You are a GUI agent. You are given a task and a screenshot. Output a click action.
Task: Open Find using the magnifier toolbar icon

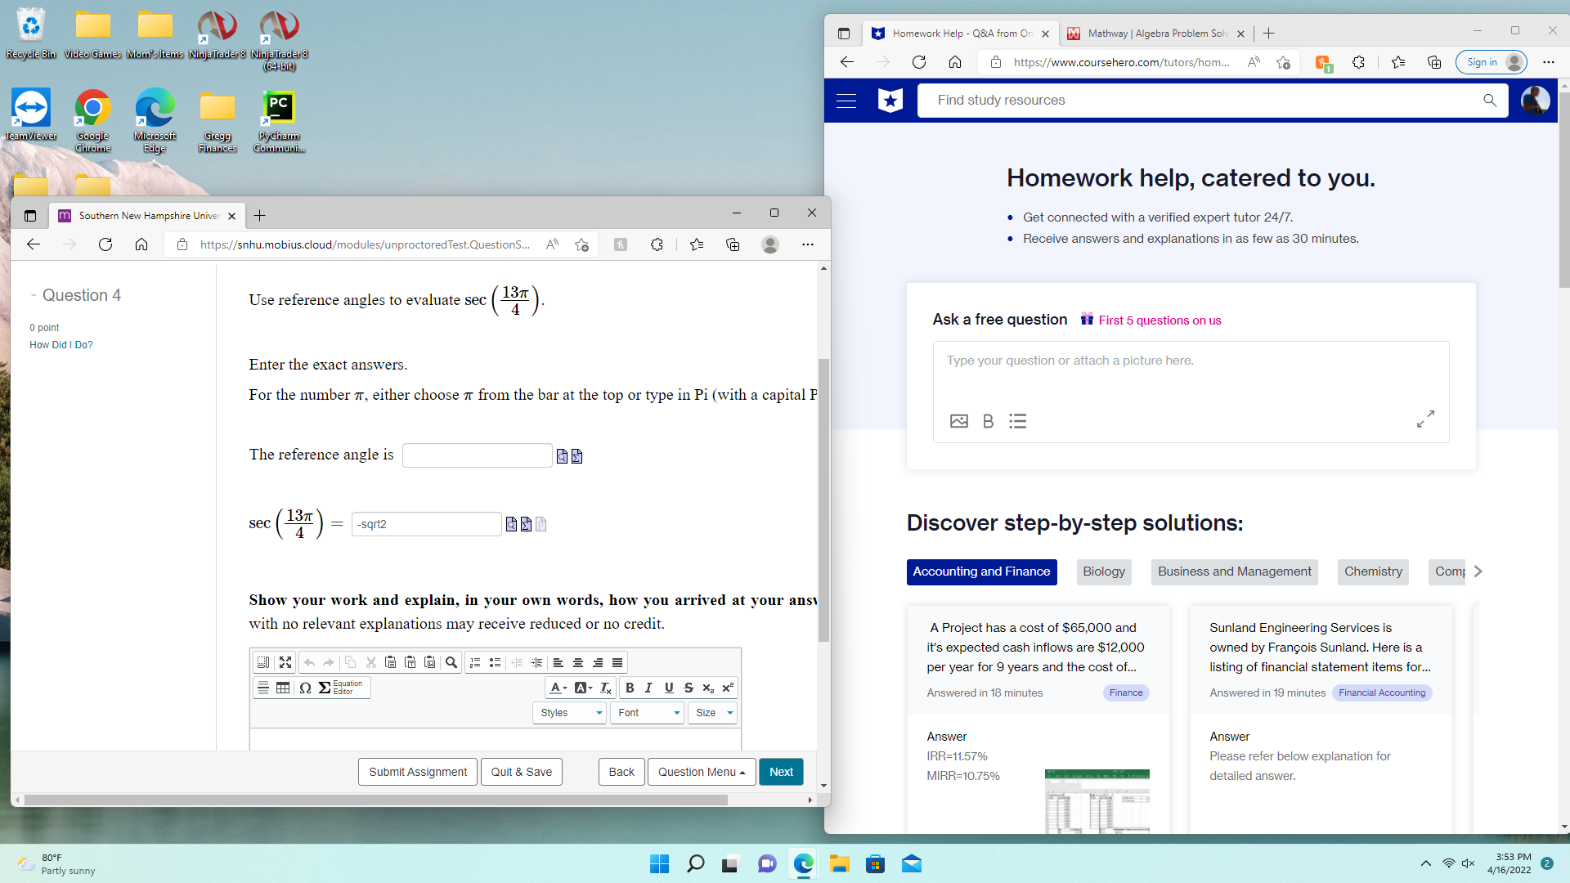451,662
